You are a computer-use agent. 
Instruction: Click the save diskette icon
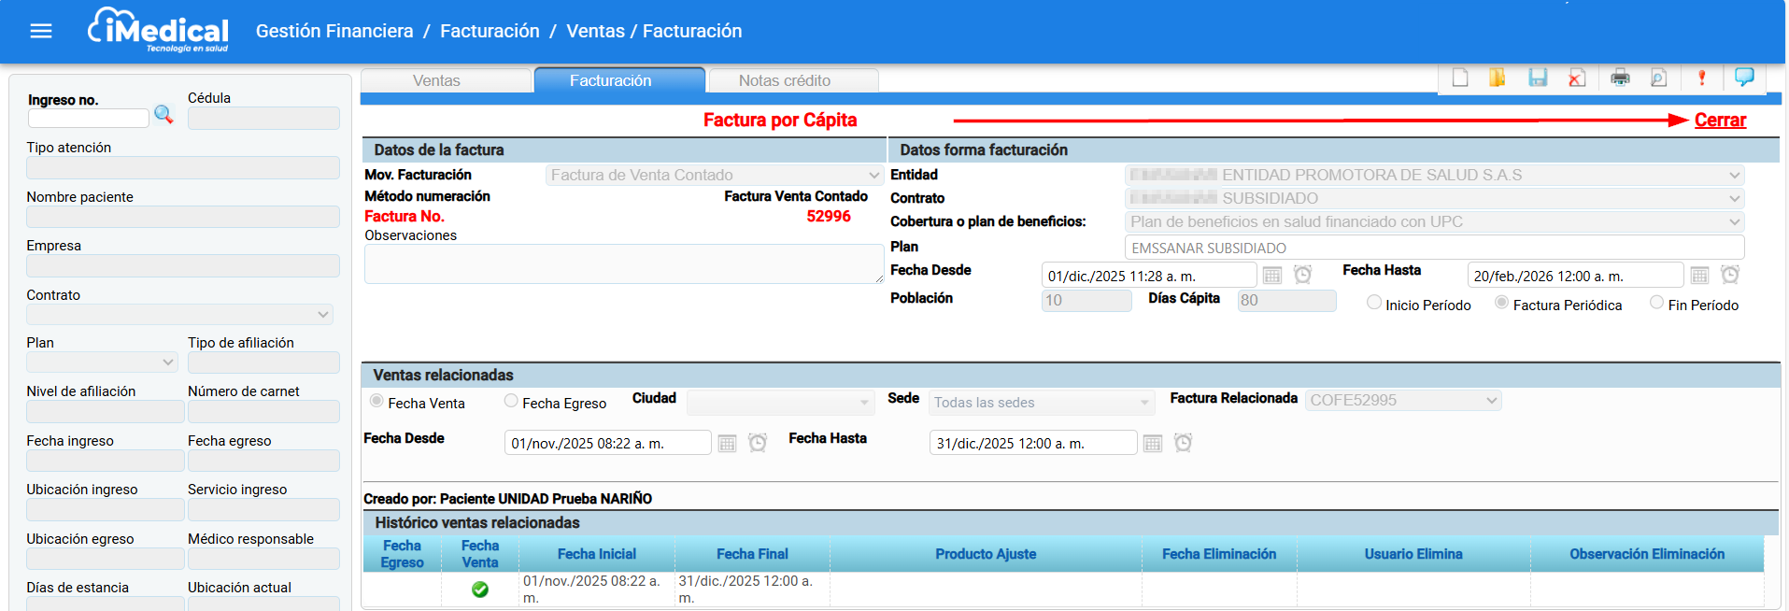[x=1538, y=78]
